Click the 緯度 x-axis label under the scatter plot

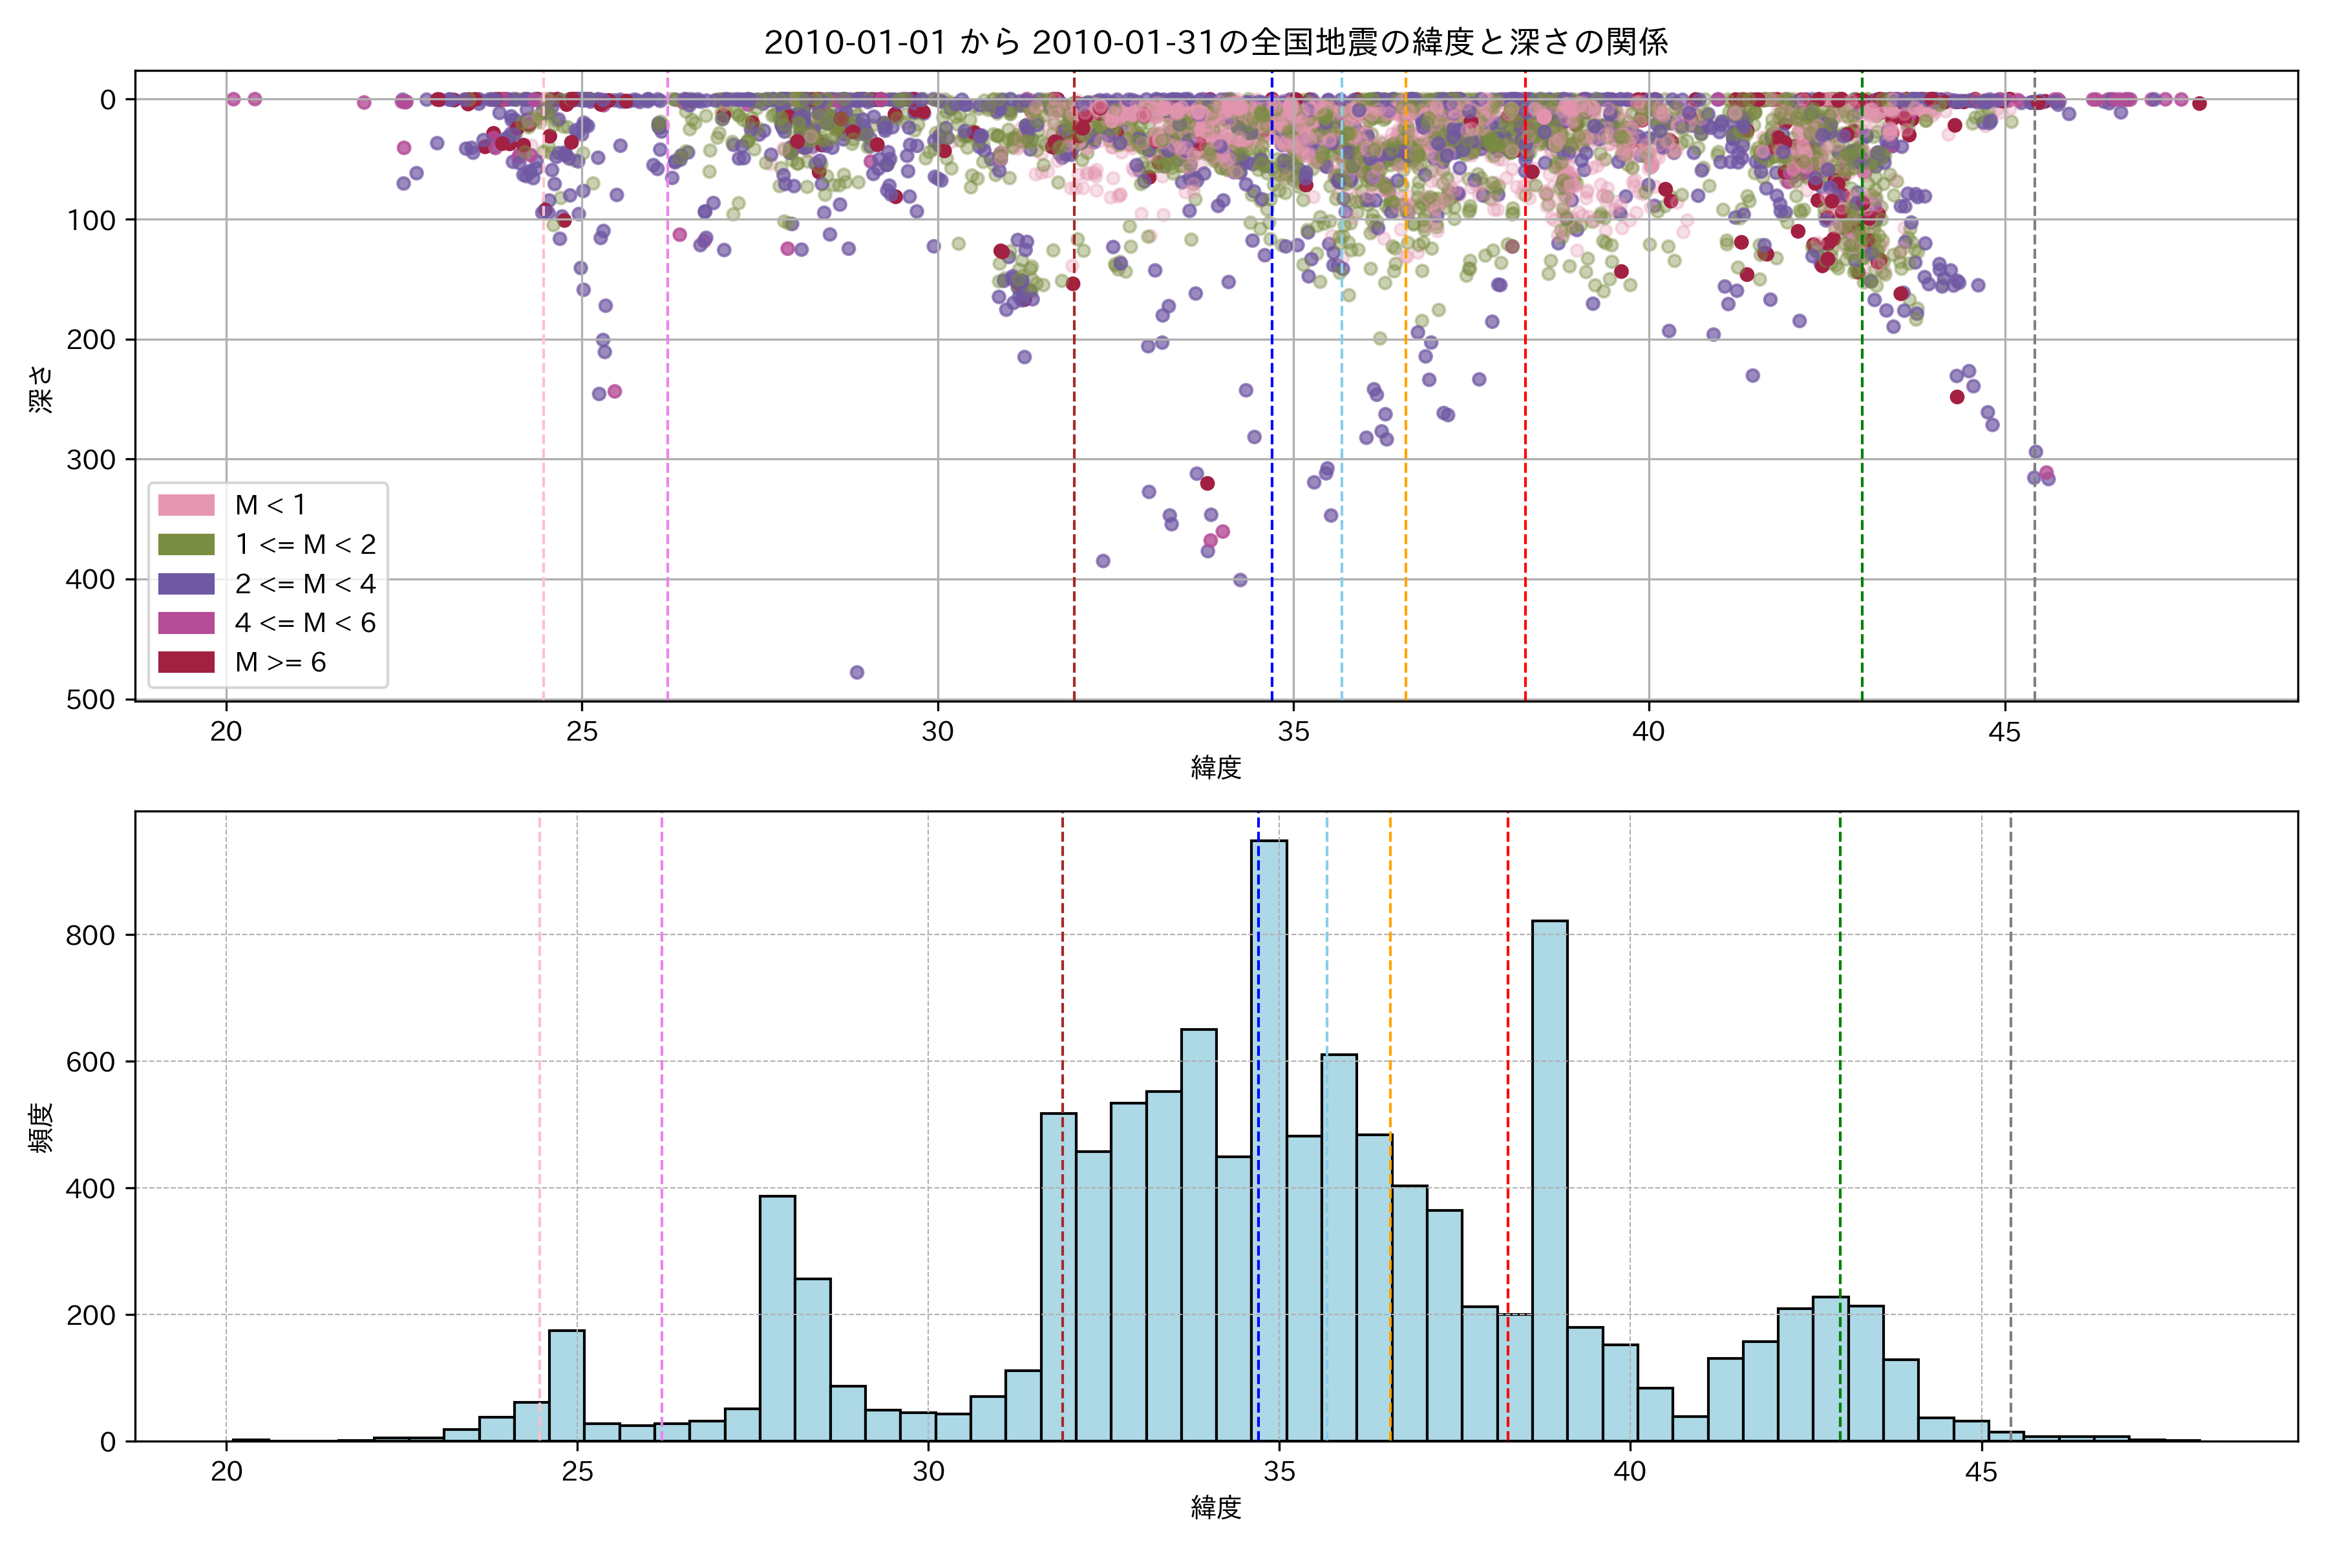coord(1216,766)
